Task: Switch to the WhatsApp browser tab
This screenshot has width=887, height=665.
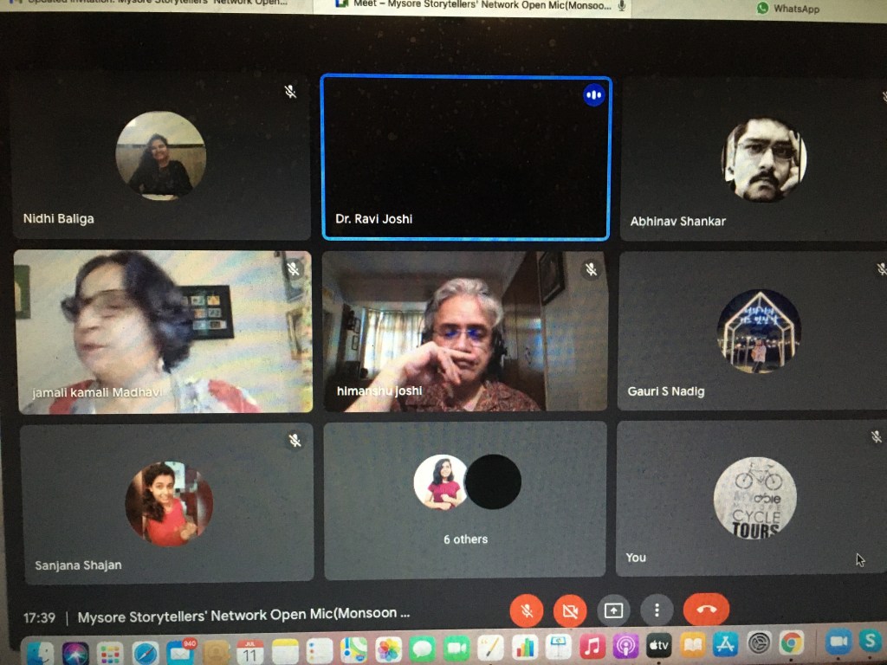Action: pos(788,8)
